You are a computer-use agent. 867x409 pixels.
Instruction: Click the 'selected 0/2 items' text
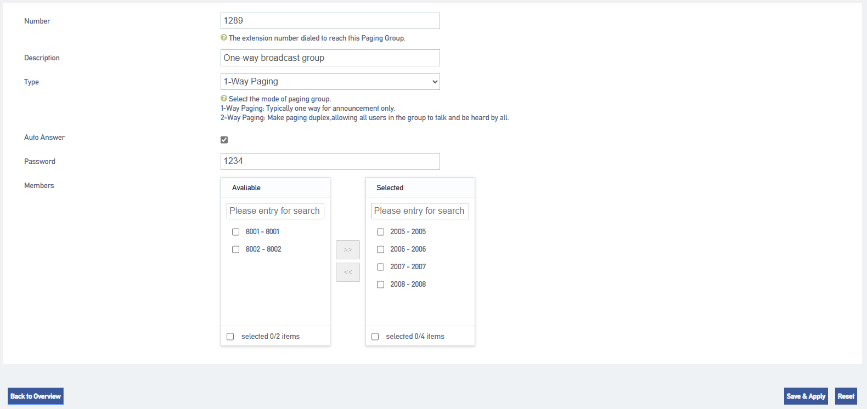tap(271, 337)
